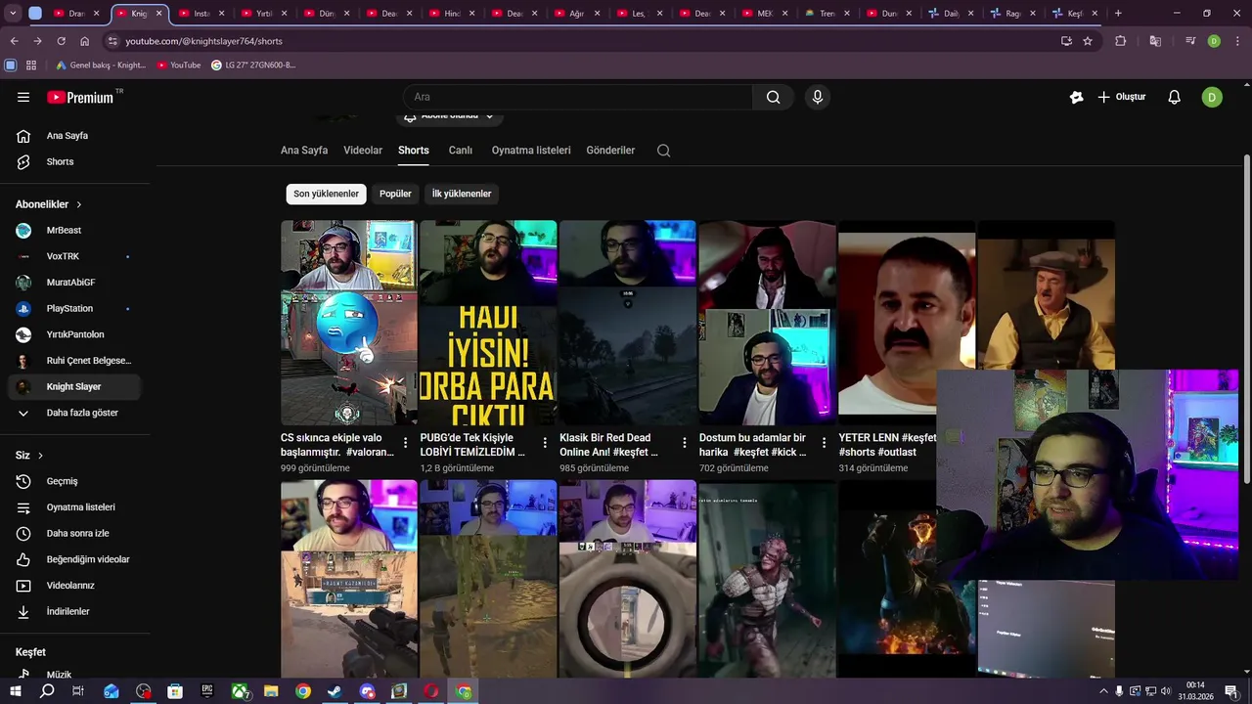This screenshot has height=704, width=1252.
Task: Open the Abone olundu subscription dropdown
Action: [x=450, y=116]
